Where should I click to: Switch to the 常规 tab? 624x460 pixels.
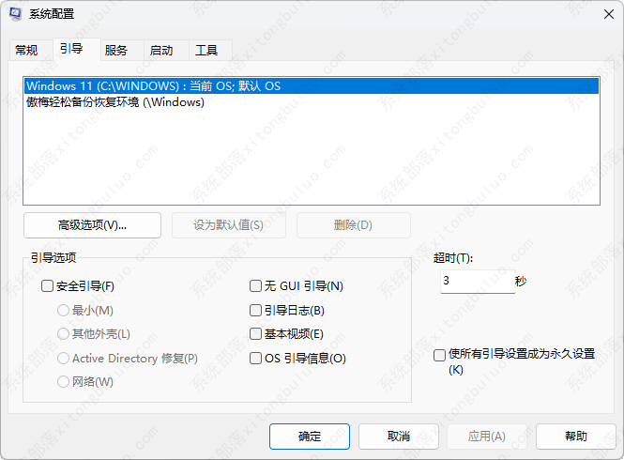point(27,51)
